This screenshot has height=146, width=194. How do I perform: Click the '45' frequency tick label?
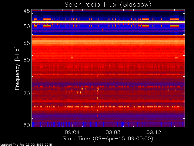tap(27, 11)
